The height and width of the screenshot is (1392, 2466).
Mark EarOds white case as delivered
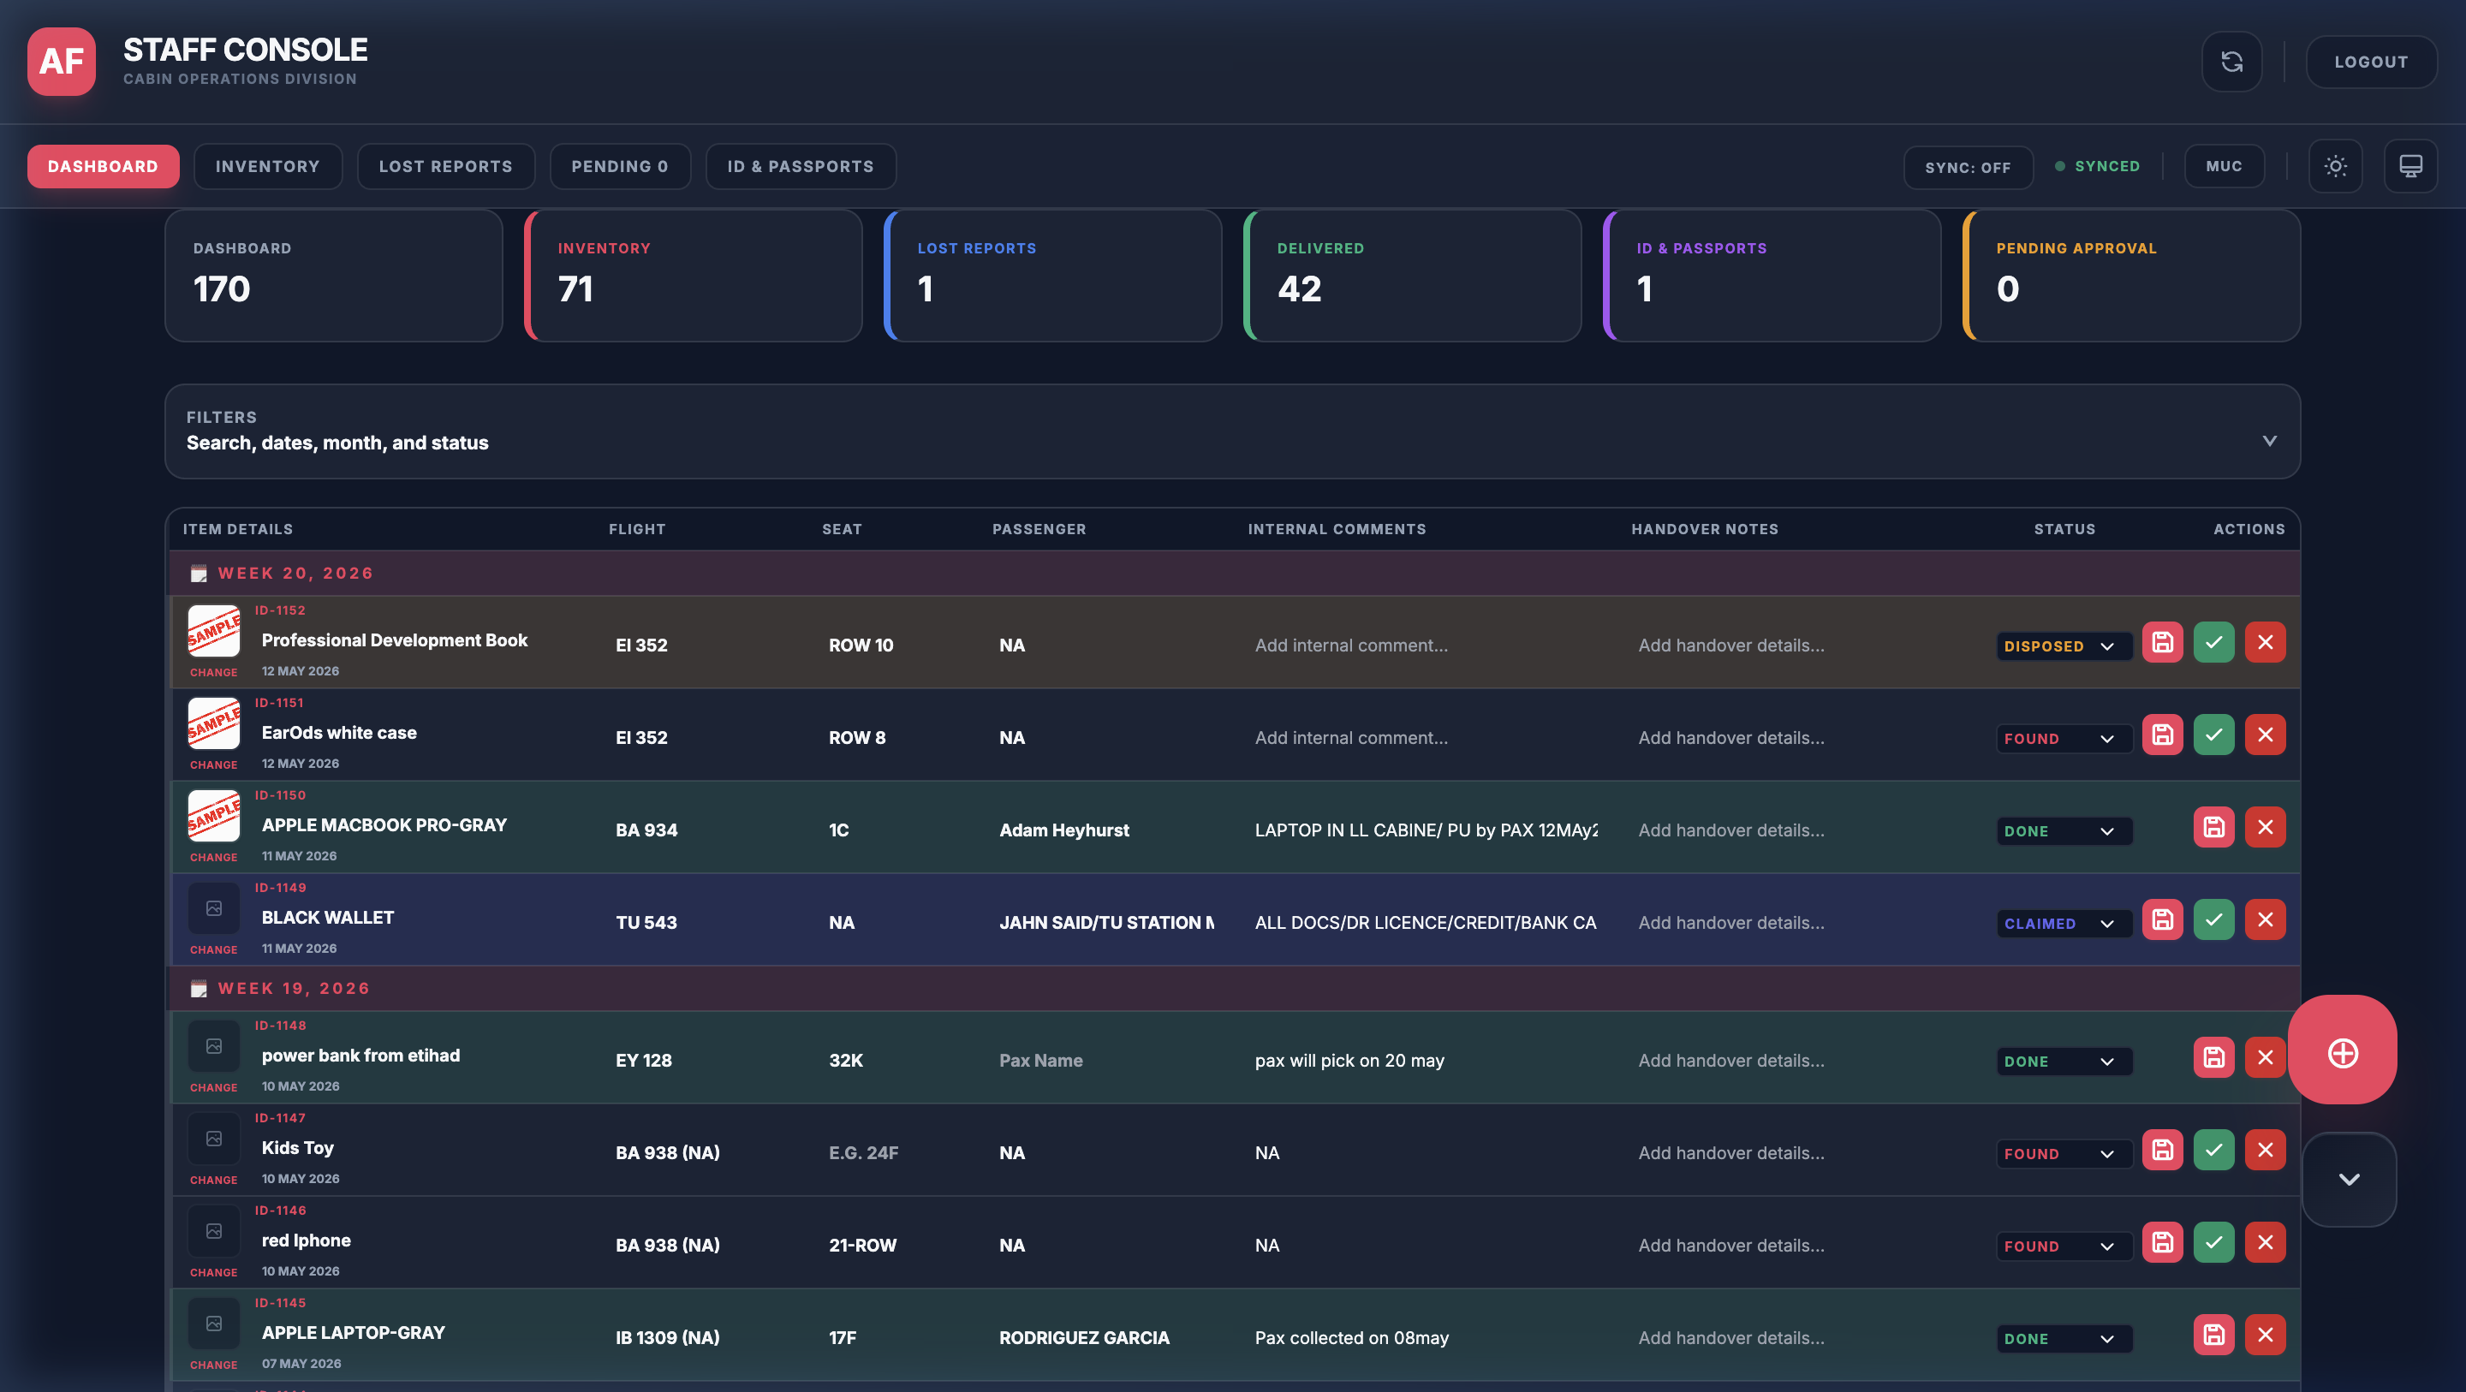coord(2213,735)
